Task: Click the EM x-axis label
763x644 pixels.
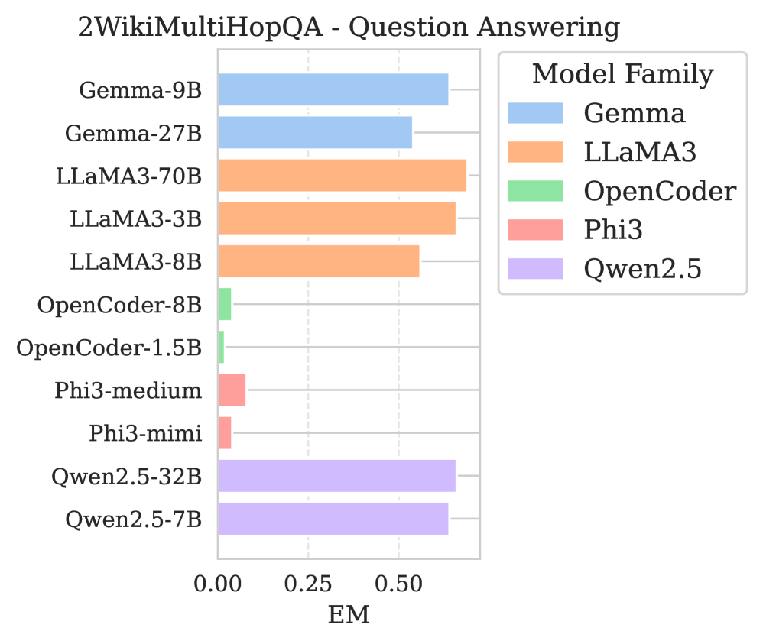Action: (x=349, y=615)
